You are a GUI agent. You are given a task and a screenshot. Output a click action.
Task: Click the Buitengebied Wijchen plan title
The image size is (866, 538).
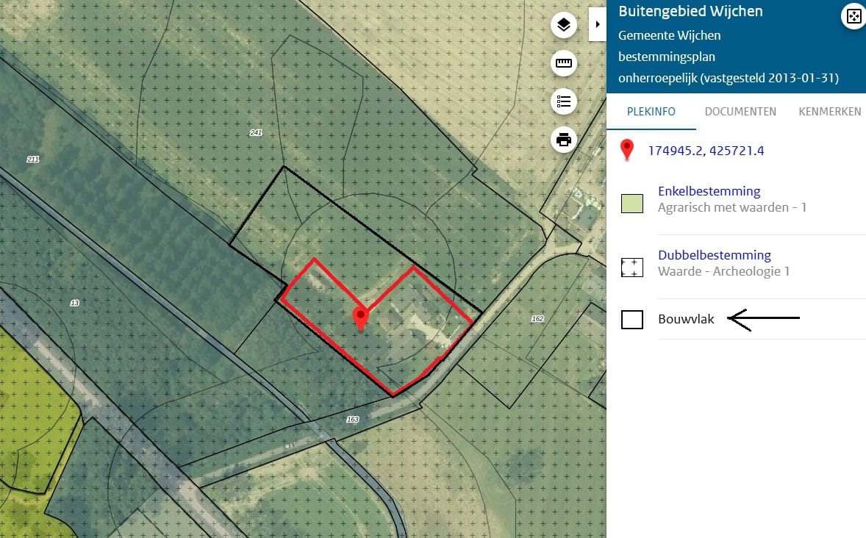pyautogui.click(x=690, y=11)
